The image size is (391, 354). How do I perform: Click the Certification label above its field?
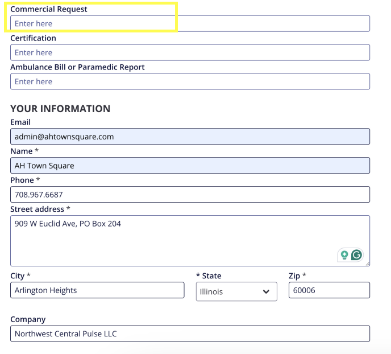(x=33, y=38)
